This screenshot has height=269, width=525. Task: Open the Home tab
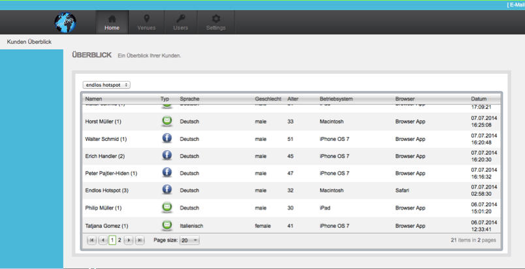[112, 23]
